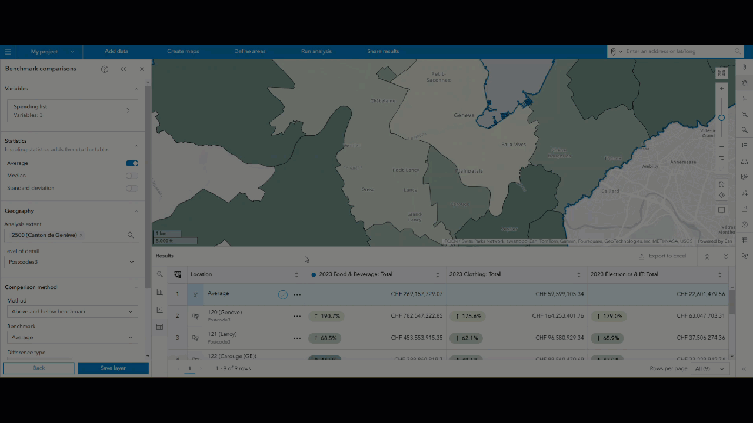Switch to the scatter plot view of results

pyautogui.click(x=159, y=309)
